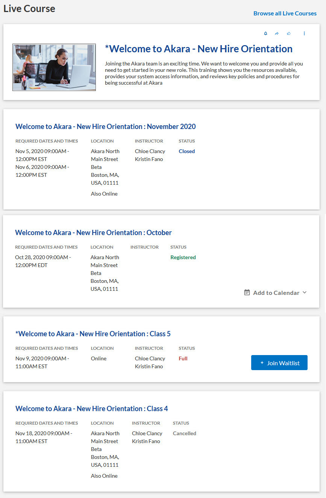Click the notification bell icon
326x498 pixels.
point(265,33)
